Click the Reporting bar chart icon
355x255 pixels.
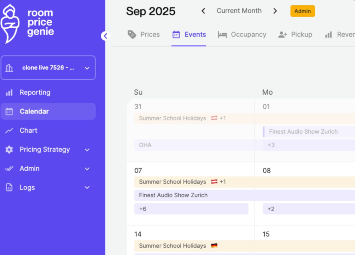pyautogui.click(x=9, y=92)
